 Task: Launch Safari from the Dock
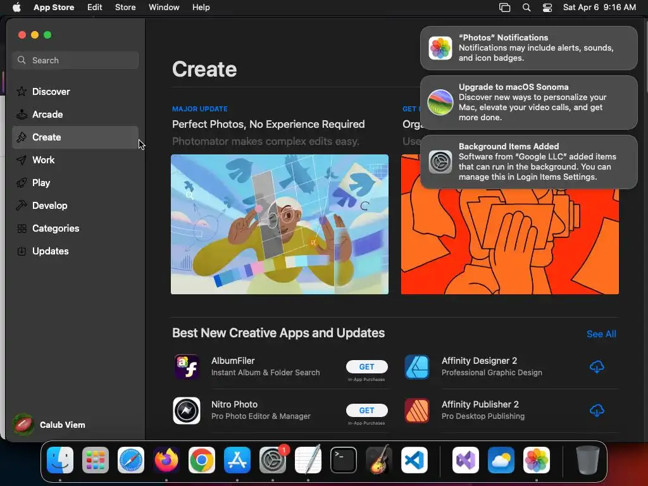131,460
